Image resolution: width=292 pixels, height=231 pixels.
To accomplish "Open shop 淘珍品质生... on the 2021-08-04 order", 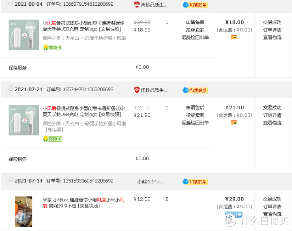I will point(154,5).
